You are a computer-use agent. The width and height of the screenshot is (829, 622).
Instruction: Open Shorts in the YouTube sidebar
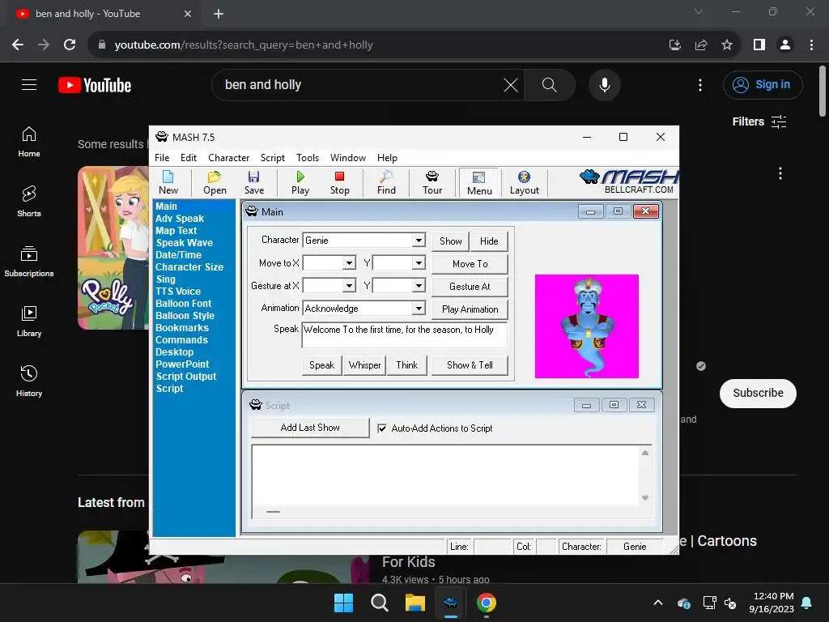tap(29, 201)
